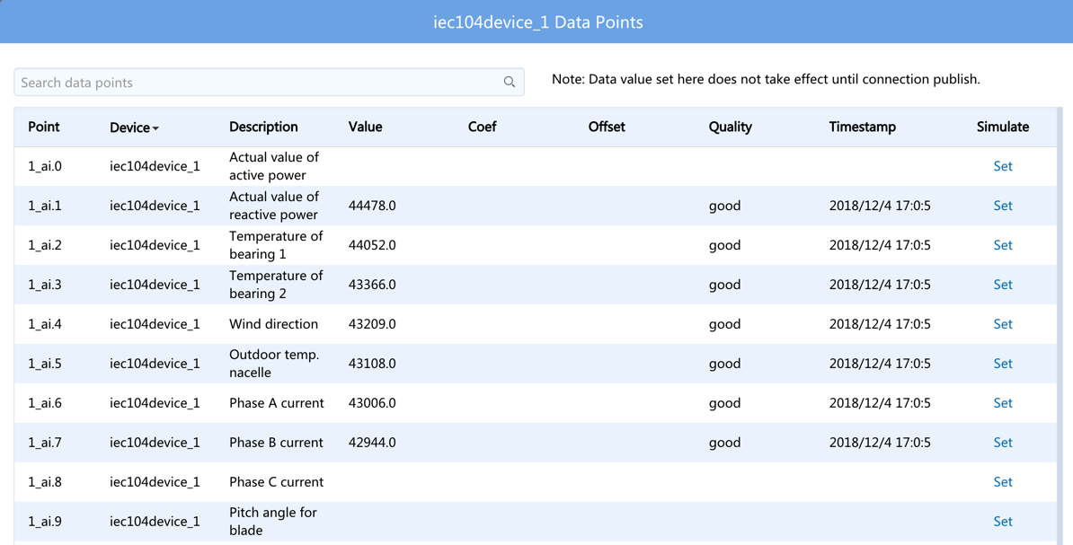Viewport: 1073px width, 545px height.
Task: Click Set for Pitch angle for blade
Action: [1003, 522]
